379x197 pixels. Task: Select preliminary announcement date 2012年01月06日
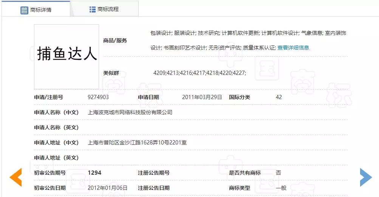[108, 188]
